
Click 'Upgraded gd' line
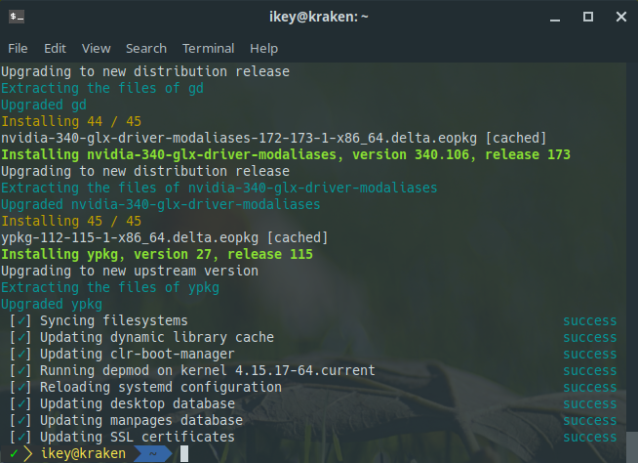(x=44, y=105)
